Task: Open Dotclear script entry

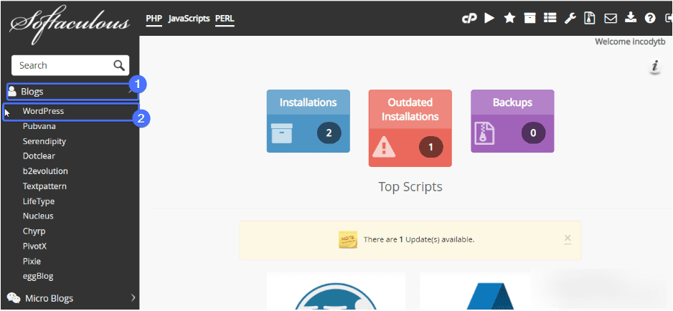Action: [39, 156]
